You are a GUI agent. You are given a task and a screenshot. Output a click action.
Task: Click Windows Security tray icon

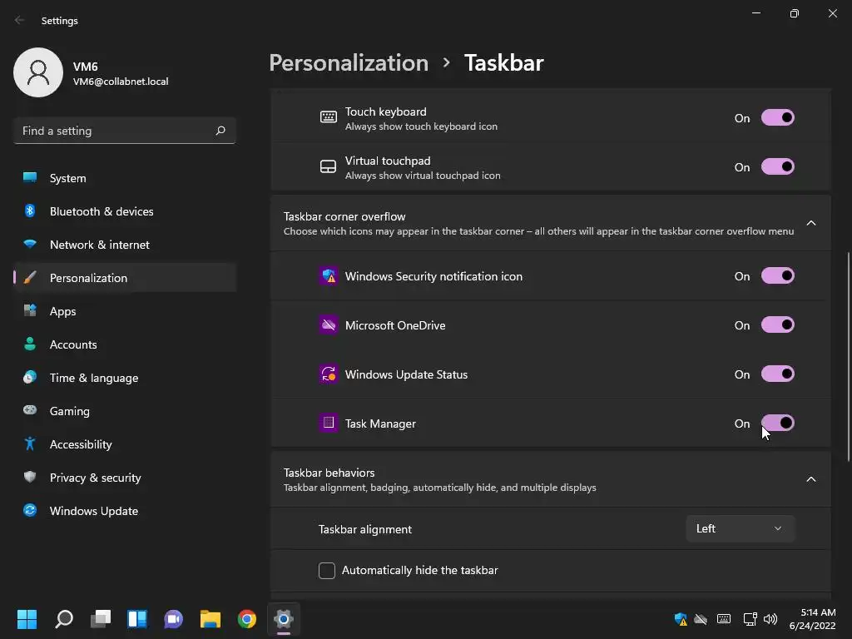pyautogui.click(x=681, y=619)
